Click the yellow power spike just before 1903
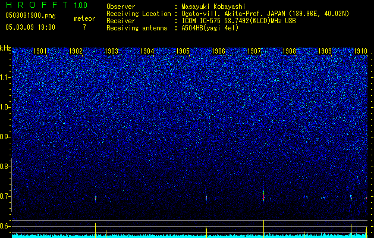This screenshot has width=374, height=238. [x=95, y=230]
